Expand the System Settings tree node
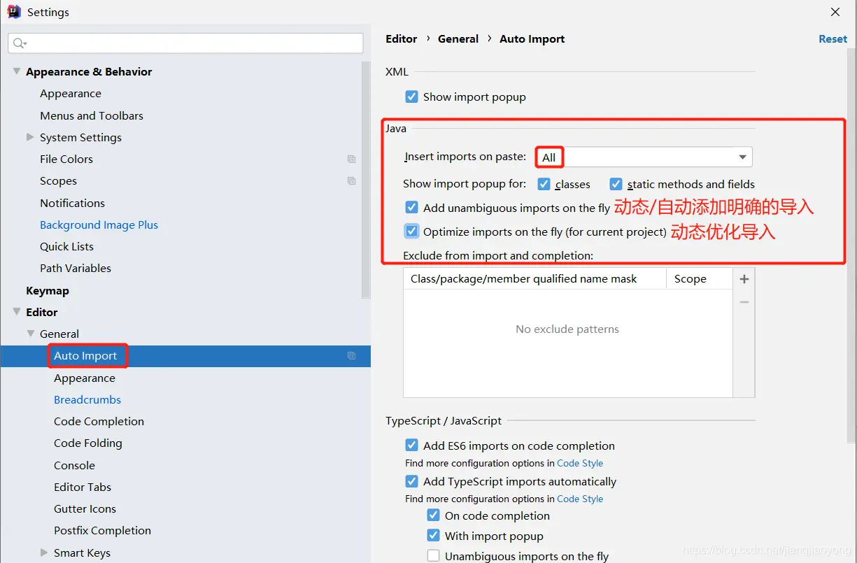This screenshot has width=857, height=563. pos(30,137)
